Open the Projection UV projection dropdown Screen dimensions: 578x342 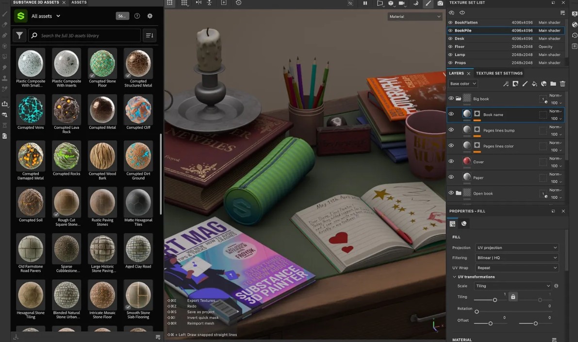click(516, 248)
